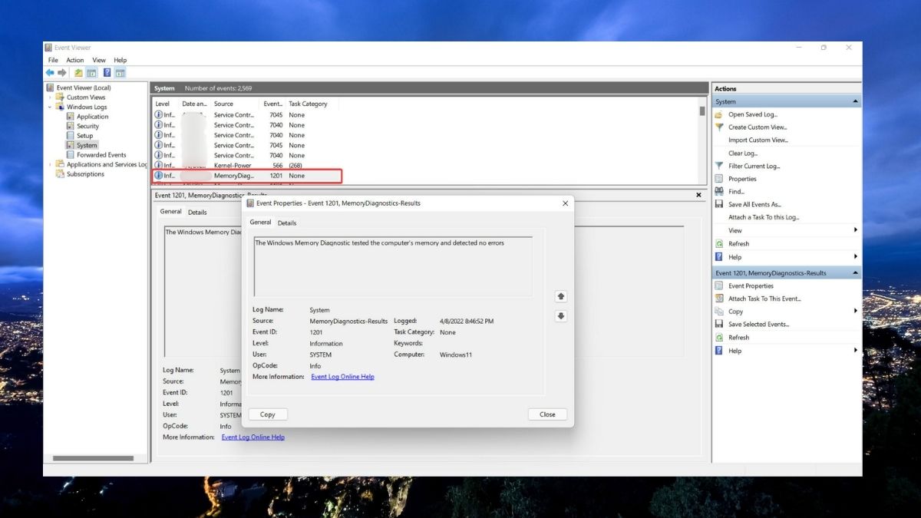Expand the Custom Views tree node

tap(51, 97)
